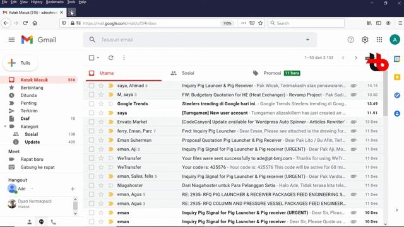Tick checkbox for Envato Market email
Viewport: 404px width, 227px height.
pyautogui.click(x=92, y=122)
